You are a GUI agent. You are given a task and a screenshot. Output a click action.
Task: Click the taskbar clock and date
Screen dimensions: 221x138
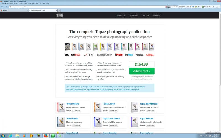tap(215, 136)
